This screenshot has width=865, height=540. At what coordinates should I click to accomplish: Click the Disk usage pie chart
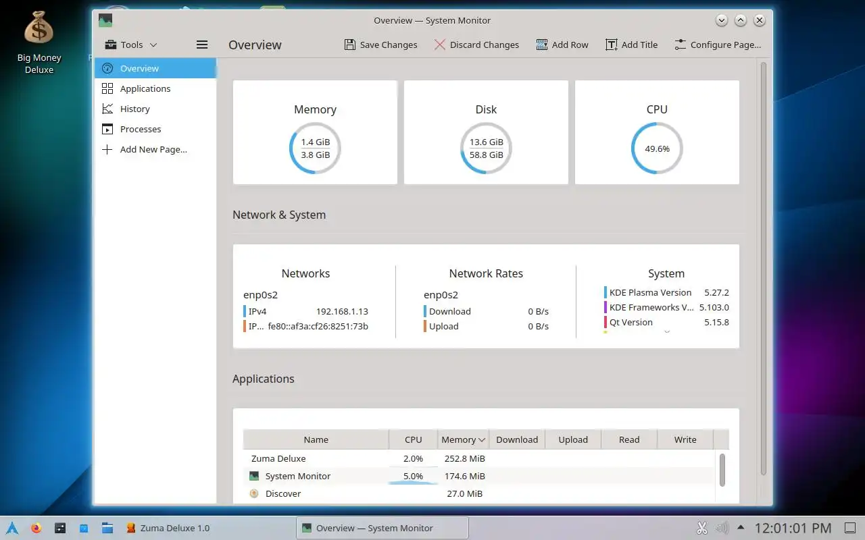click(x=486, y=148)
